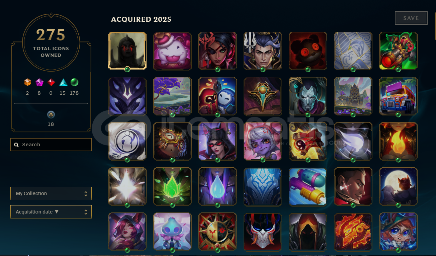Open the My Collection dropdown
Screen dimensions: 436x256
pos(51,193)
